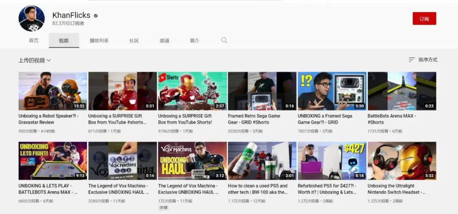Expand the 上传的视频 dropdown

(x=35, y=60)
